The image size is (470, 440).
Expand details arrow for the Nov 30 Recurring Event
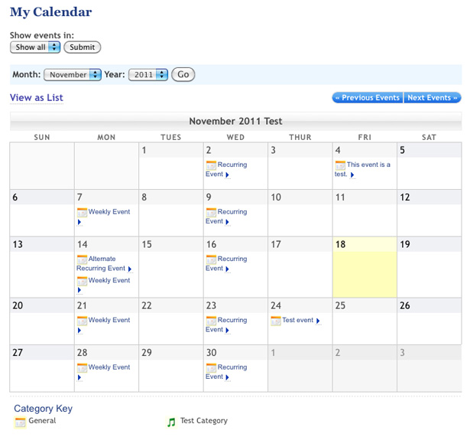pyautogui.click(x=227, y=377)
